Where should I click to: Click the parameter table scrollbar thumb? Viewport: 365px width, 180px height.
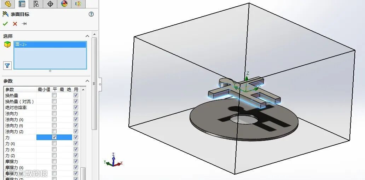coord(83,173)
